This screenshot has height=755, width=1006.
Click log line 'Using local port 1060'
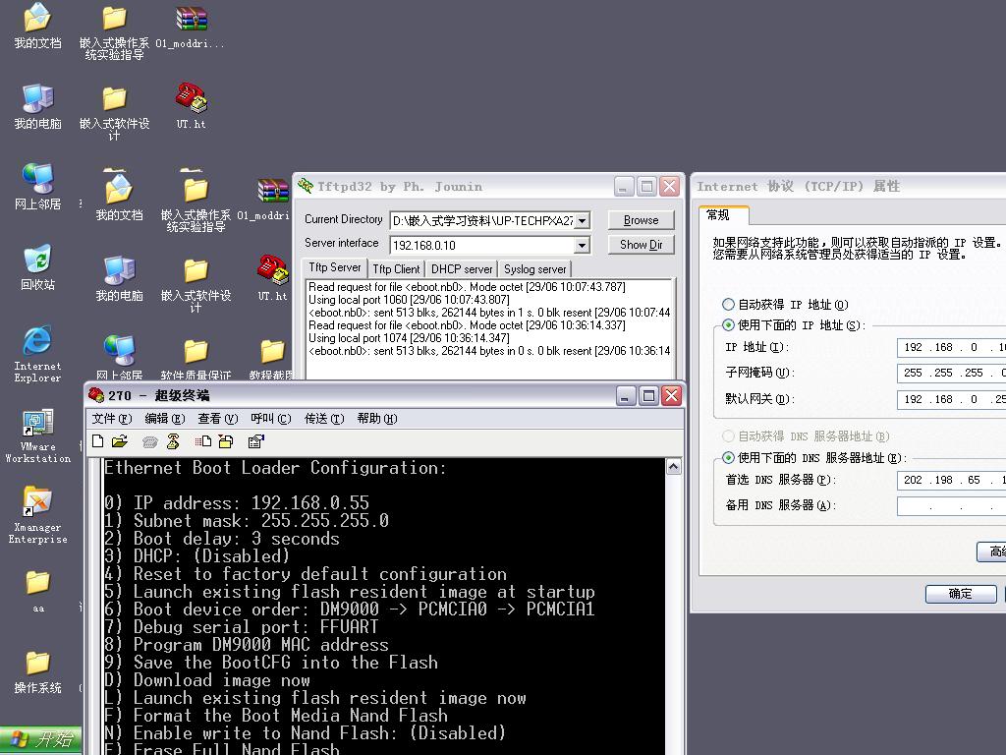point(409,300)
